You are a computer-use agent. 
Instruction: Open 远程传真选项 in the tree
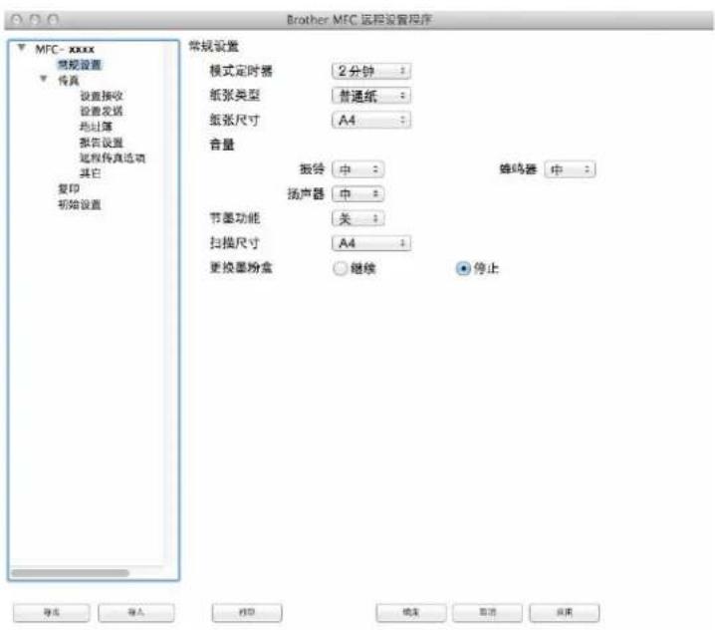113,157
